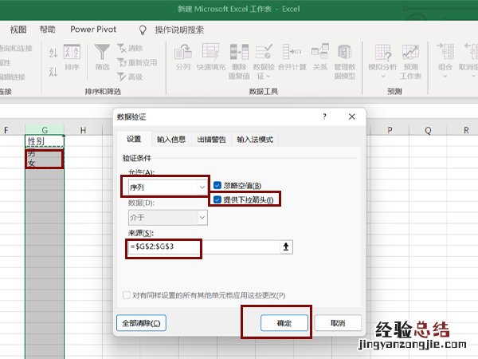Image resolution: width=478 pixels, height=359 pixels.
Task: Click the Clear All (全部清除) button
Action: 141,323
